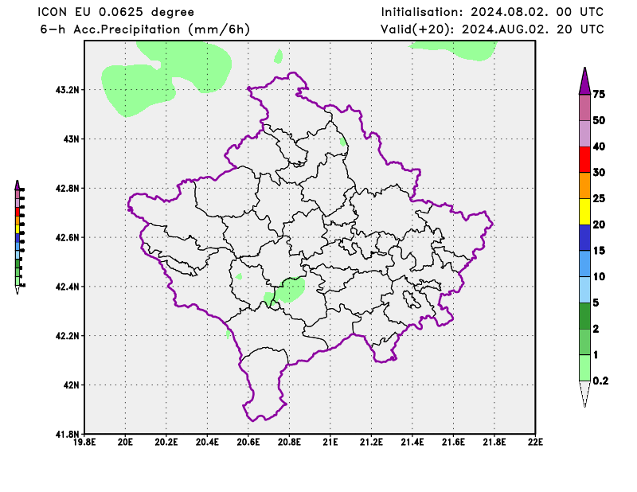Viewport: 637px width, 492px height.
Task: Click the light blue 5-10 legend swatch
Action: click(x=584, y=290)
